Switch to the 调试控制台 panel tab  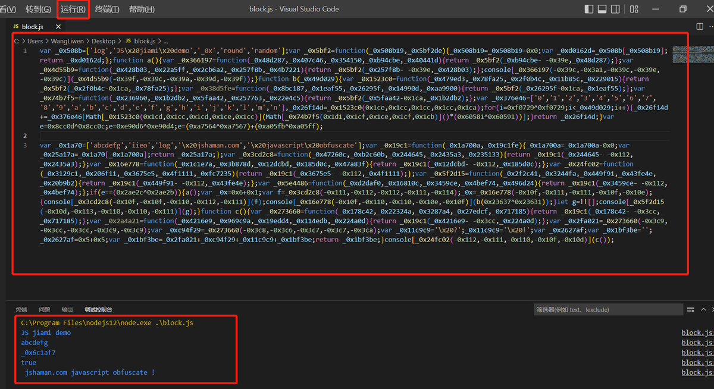click(x=98, y=309)
